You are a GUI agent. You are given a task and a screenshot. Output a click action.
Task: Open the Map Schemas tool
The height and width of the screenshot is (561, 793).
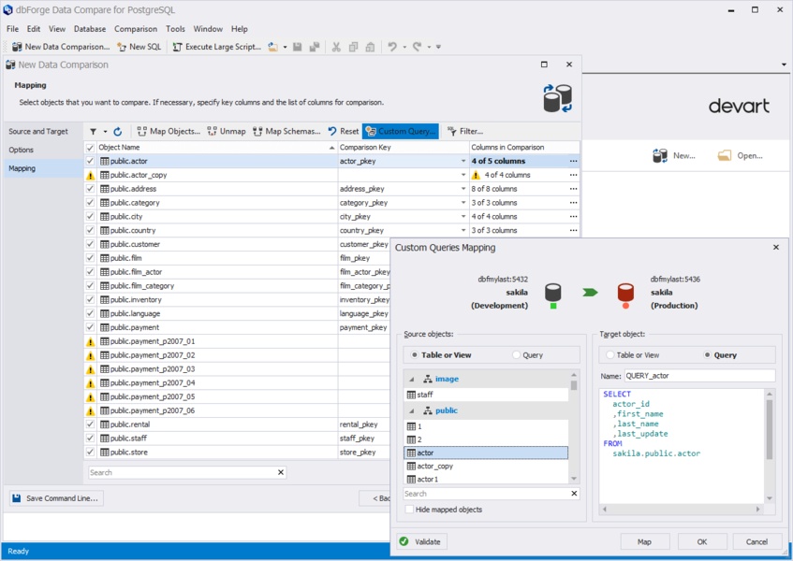286,132
